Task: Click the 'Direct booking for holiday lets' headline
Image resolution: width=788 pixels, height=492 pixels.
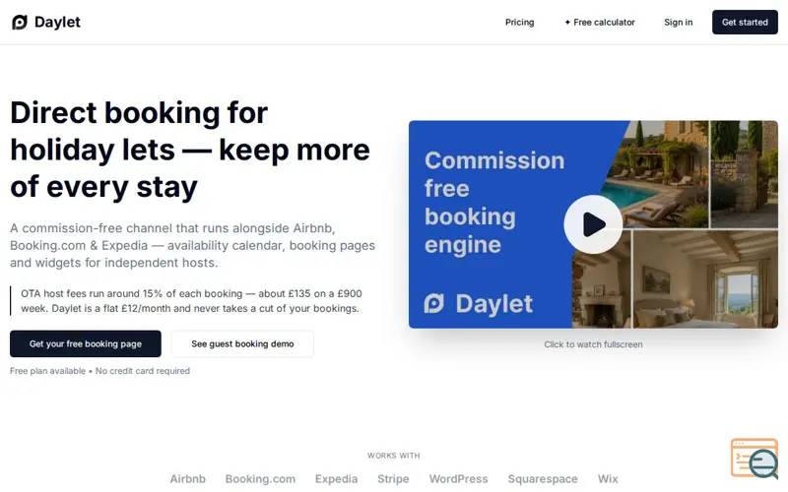Action: pyautogui.click(x=190, y=150)
